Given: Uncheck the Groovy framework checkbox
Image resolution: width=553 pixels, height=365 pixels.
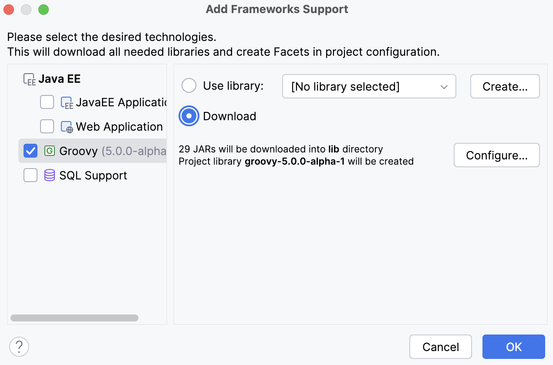Looking at the screenshot, I should point(30,151).
